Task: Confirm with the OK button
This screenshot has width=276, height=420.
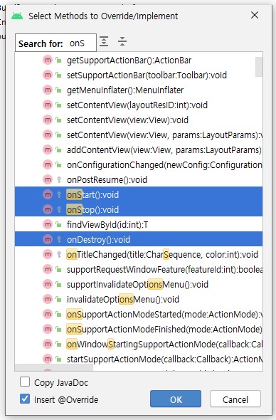Action: click(x=176, y=399)
